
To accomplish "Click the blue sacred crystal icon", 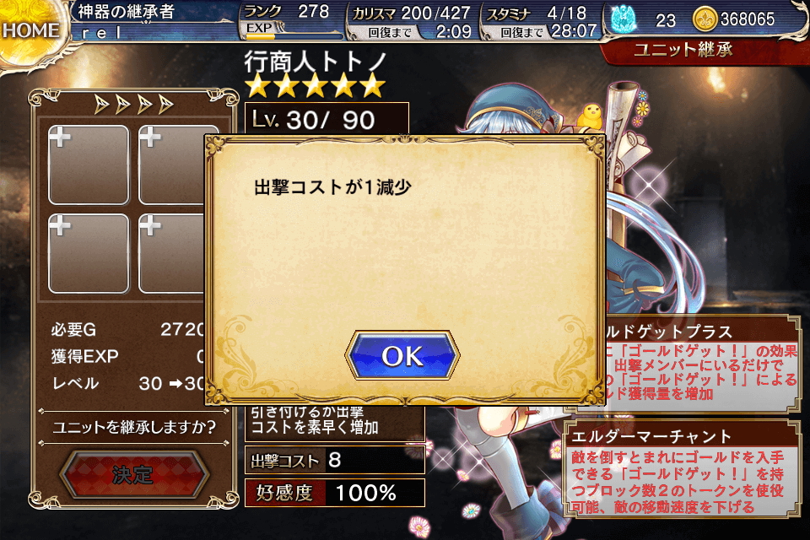I will [x=624, y=19].
